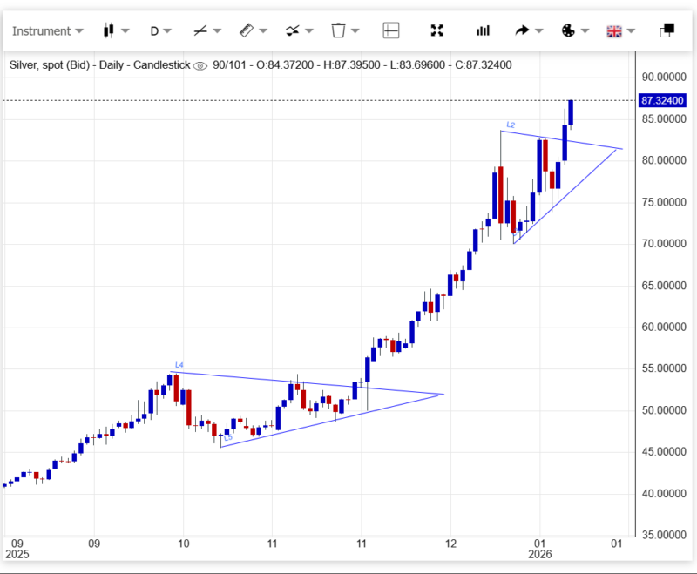Viewport: 697px width, 574px height.
Task: Open the UK flag language selector
Action: [x=614, y=30]
